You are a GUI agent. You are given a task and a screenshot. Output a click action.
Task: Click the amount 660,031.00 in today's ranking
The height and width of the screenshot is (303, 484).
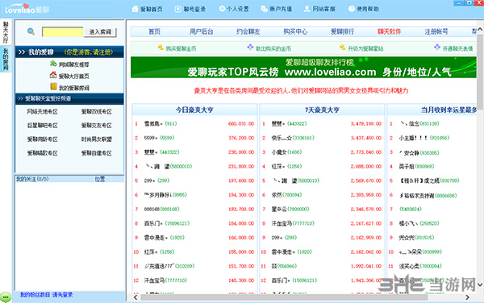(x=241, y=123)
